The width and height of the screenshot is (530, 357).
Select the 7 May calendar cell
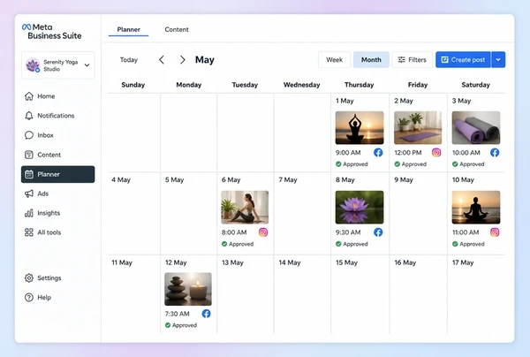[x=302, y=214]
